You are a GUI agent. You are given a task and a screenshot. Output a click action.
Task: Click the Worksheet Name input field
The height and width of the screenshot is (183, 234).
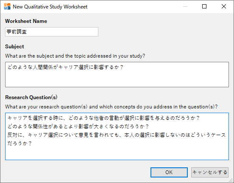click(52, 32)
